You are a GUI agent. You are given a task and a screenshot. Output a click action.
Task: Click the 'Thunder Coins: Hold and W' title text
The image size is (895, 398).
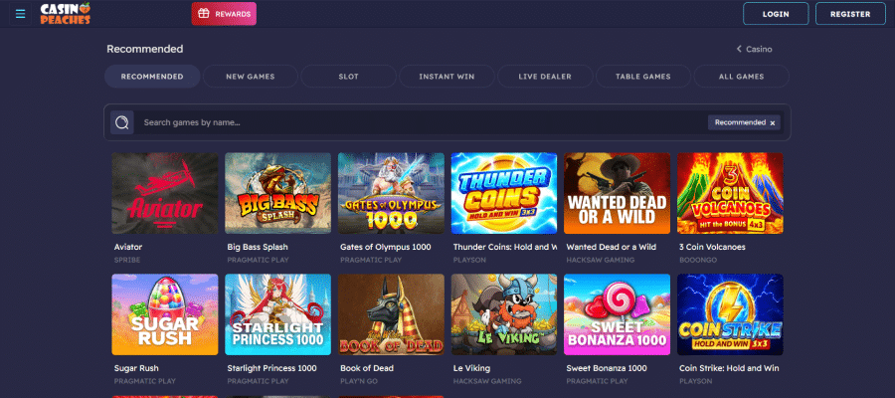click(504, 247)
